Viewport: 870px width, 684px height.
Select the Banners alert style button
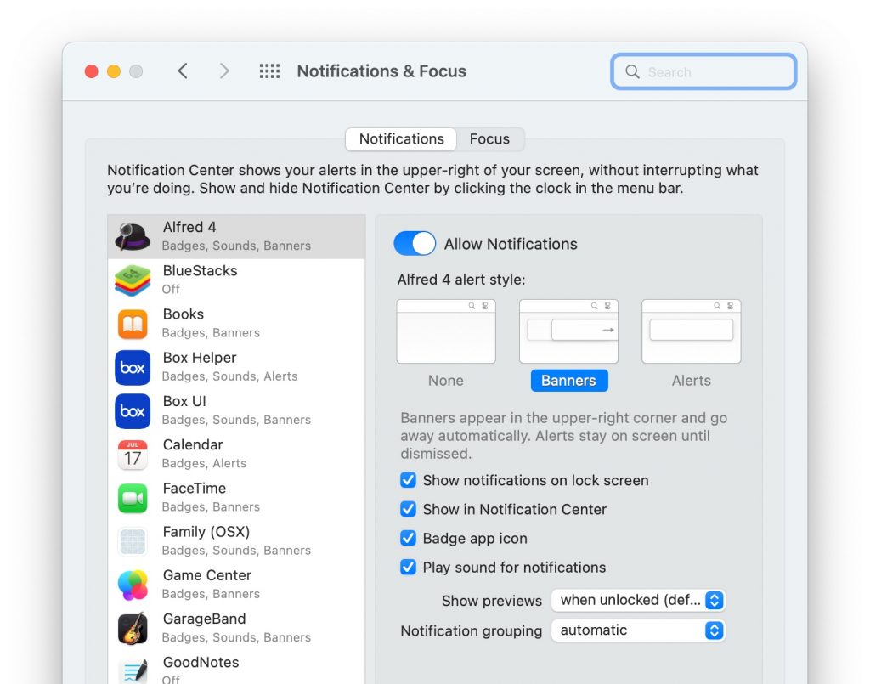click(568, 381)
